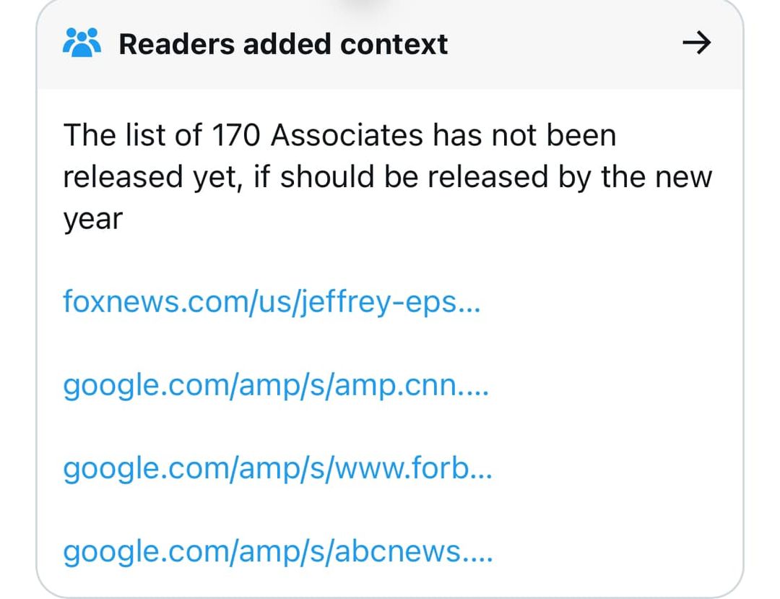Click the gray header bar of note
780x599 pixels.
pos(390,44)
